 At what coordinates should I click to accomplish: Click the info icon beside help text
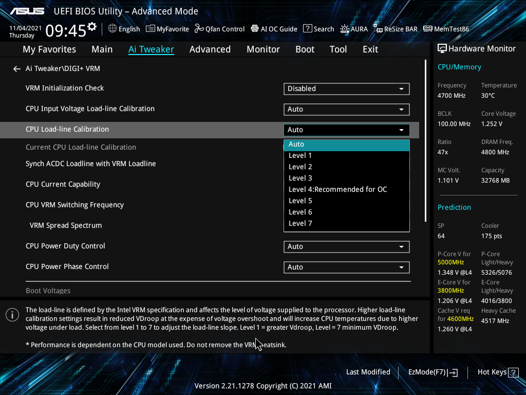pos(12,315)
